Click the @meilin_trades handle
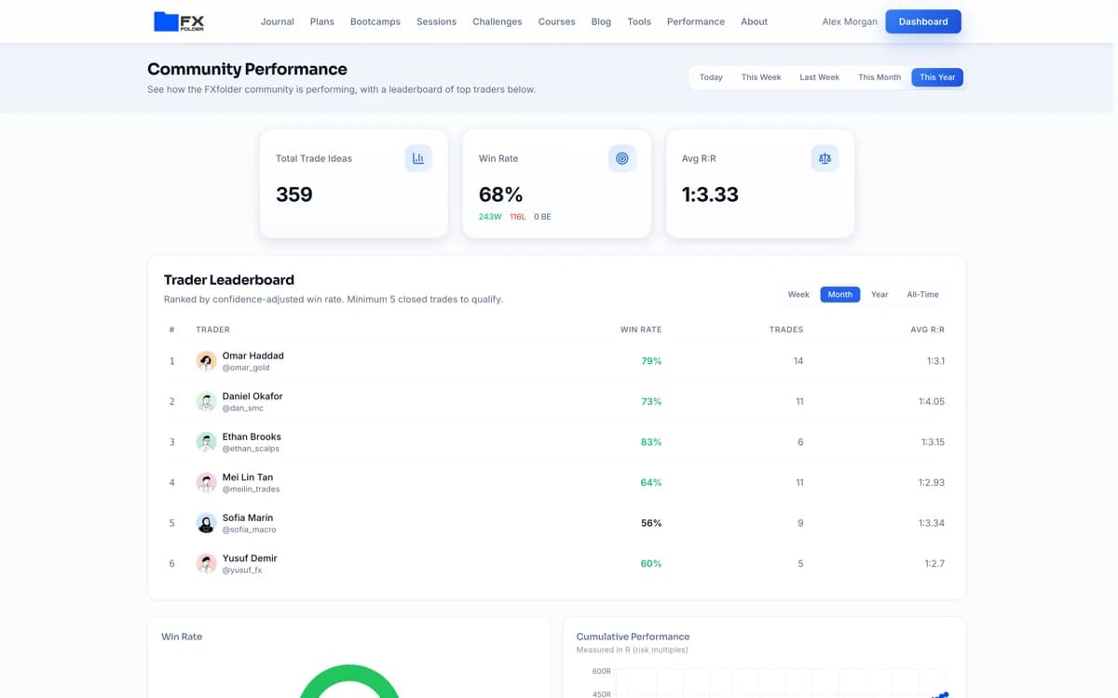 point(251,490)
